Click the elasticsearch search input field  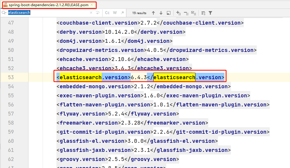click(48, 13)
